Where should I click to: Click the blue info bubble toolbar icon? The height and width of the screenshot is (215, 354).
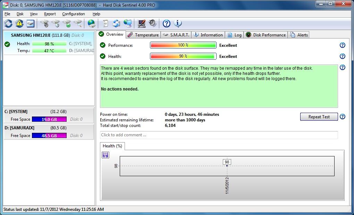point(178,24)
